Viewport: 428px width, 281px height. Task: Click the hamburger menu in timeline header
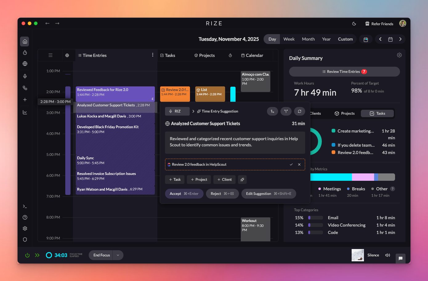tap(50, 55)
